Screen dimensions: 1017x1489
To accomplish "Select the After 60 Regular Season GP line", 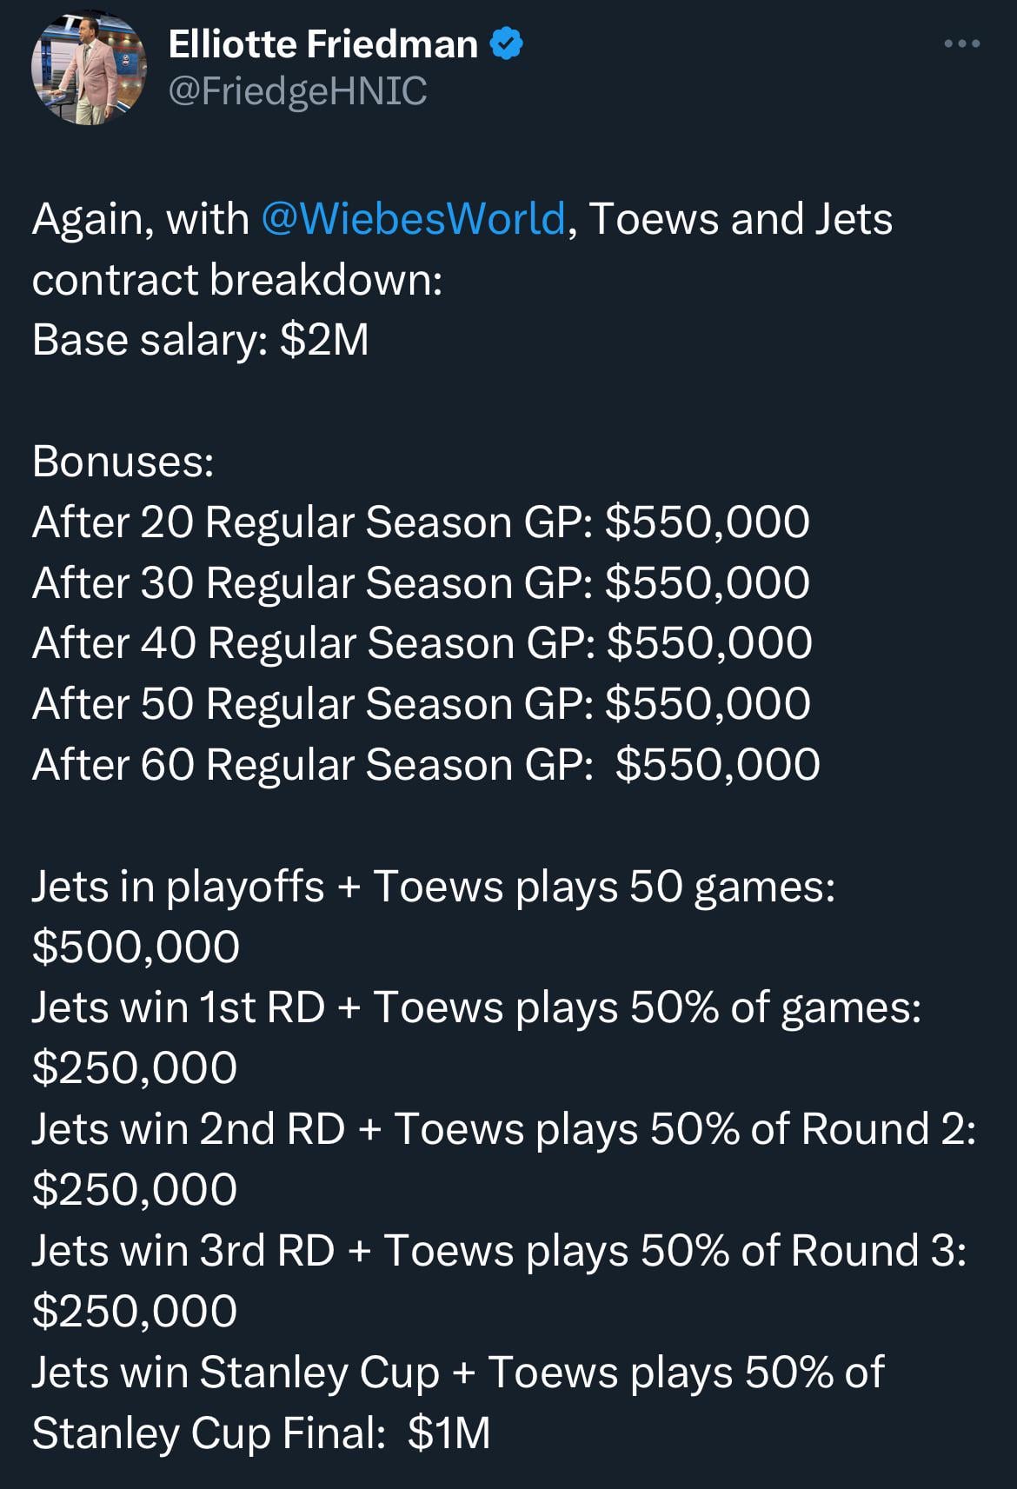I will [x=426, y=765].
